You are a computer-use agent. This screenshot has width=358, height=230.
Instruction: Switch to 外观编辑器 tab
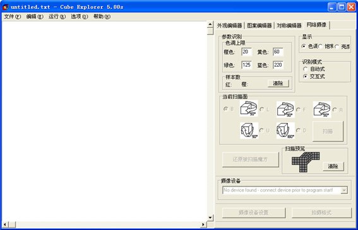(x=229, y=26)
